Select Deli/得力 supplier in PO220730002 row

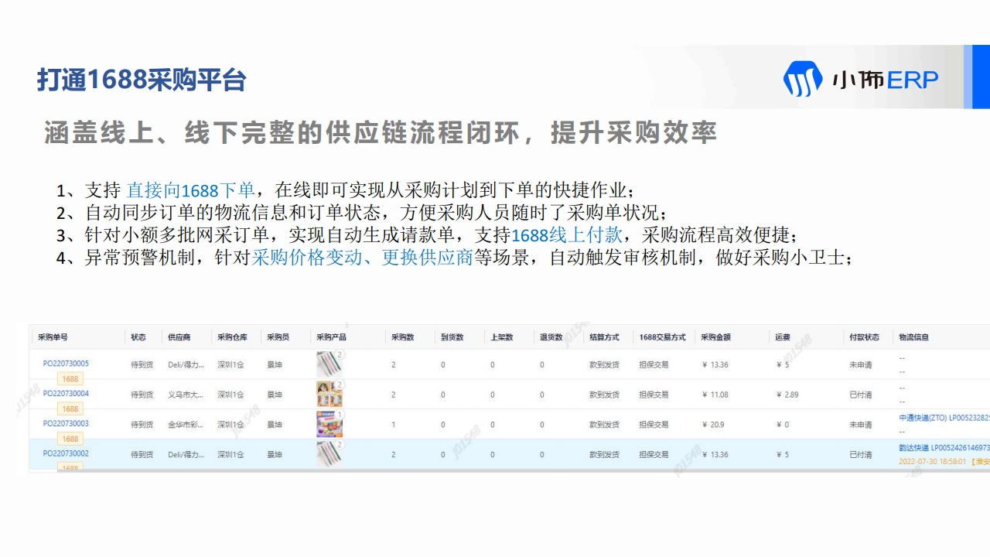pyautogui.click(x=186, y=455)
